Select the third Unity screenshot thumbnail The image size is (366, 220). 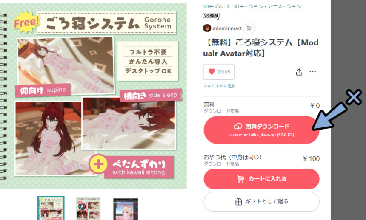pos(126,209)
